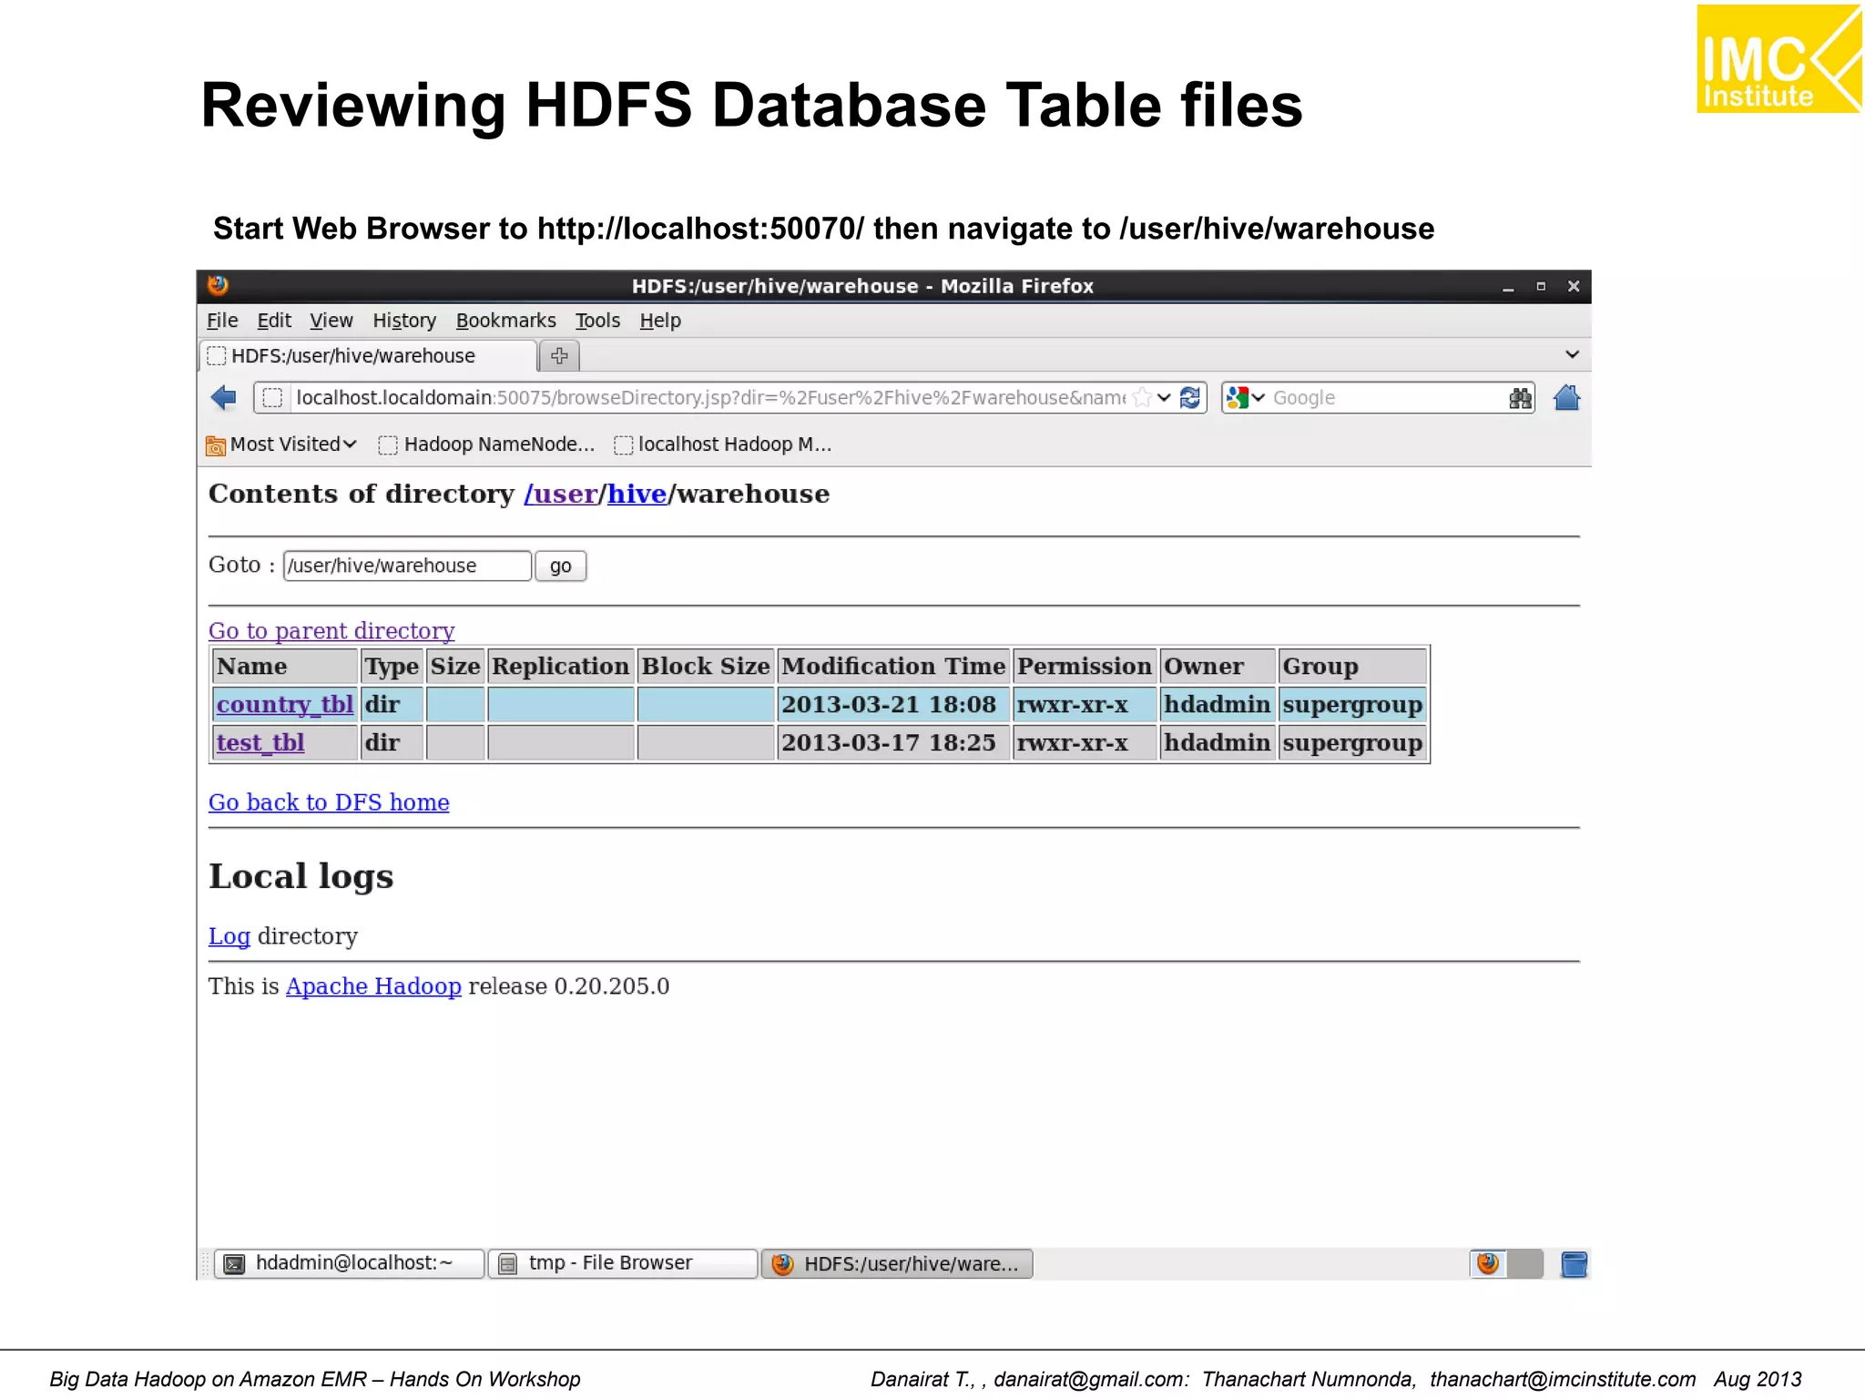1865x1399 pixels.
Task: Click the Block Size column header
Action: (706, 667)
